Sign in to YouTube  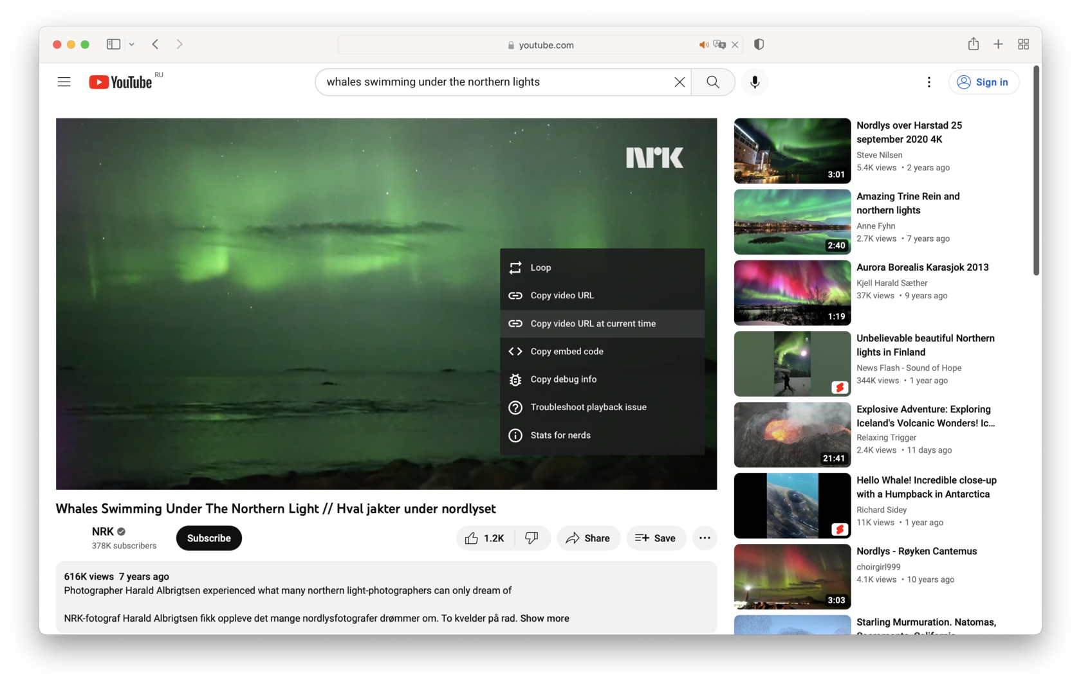pos(984,82)
